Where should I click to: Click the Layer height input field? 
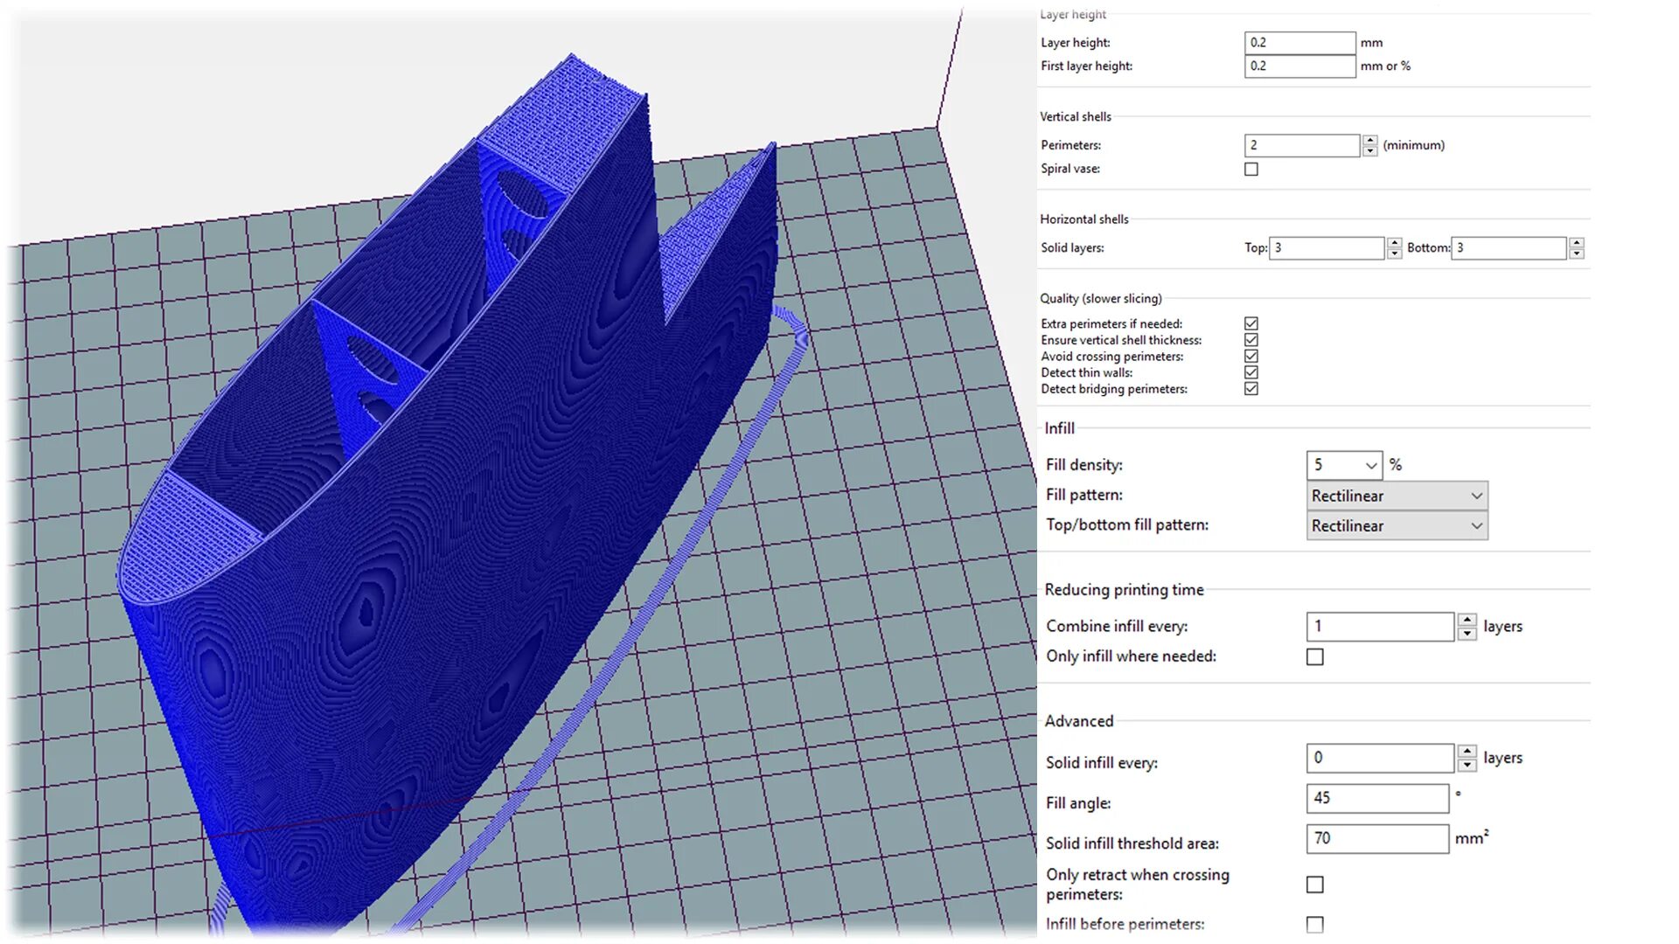click(x=1299, y=43)
